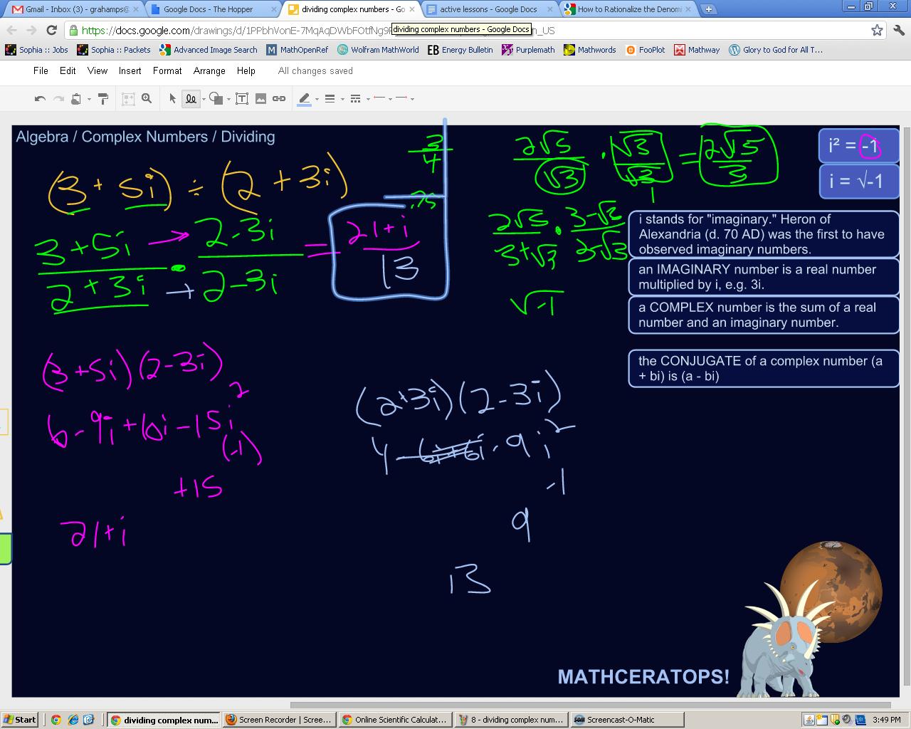Open the Line weight icon

(x=330, y=99)
